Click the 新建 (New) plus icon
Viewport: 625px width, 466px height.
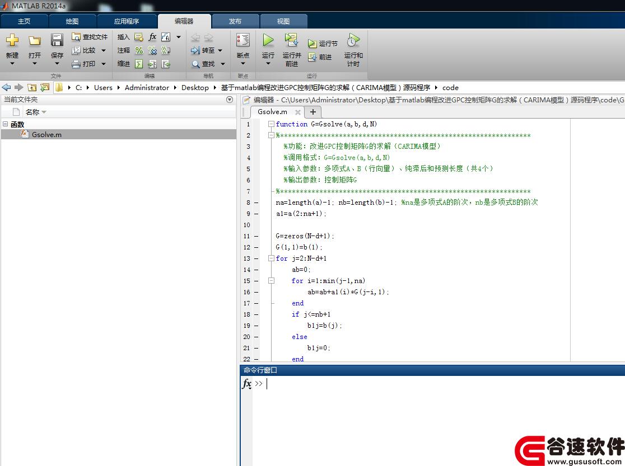pyautogui.click(x=12, y=40)
